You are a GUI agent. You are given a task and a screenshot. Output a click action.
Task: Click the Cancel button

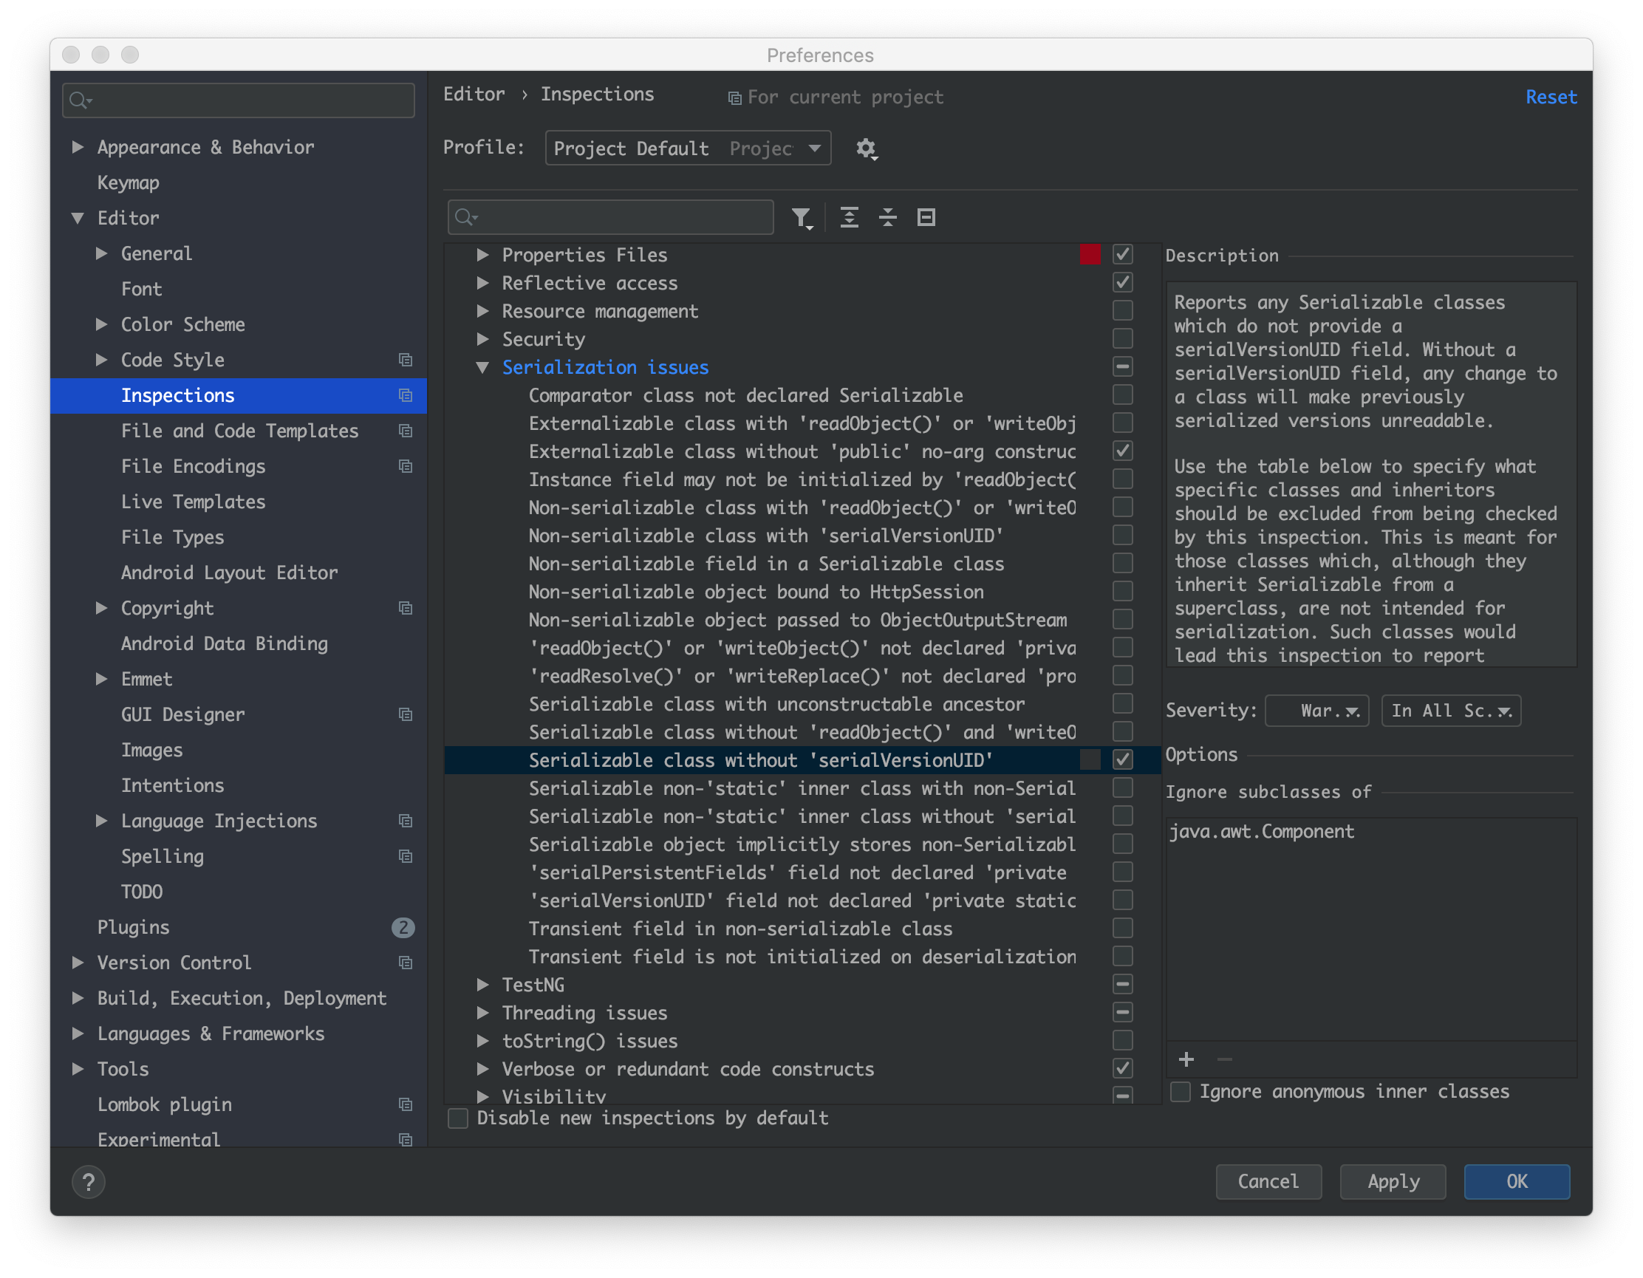click(1268, 1181)
